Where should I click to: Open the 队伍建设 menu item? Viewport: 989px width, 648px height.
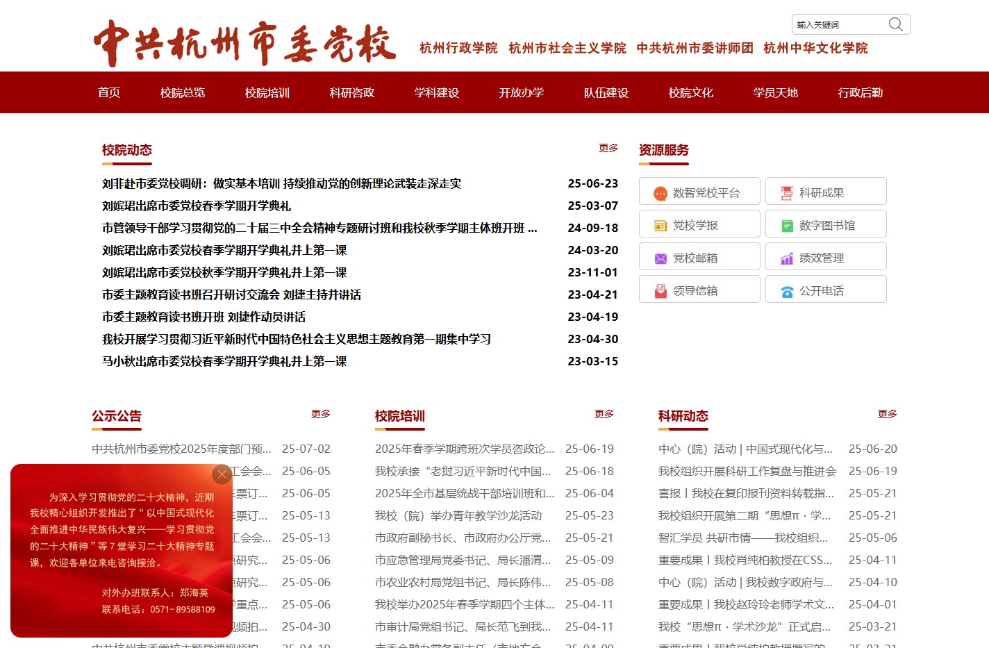click(606, 92)
